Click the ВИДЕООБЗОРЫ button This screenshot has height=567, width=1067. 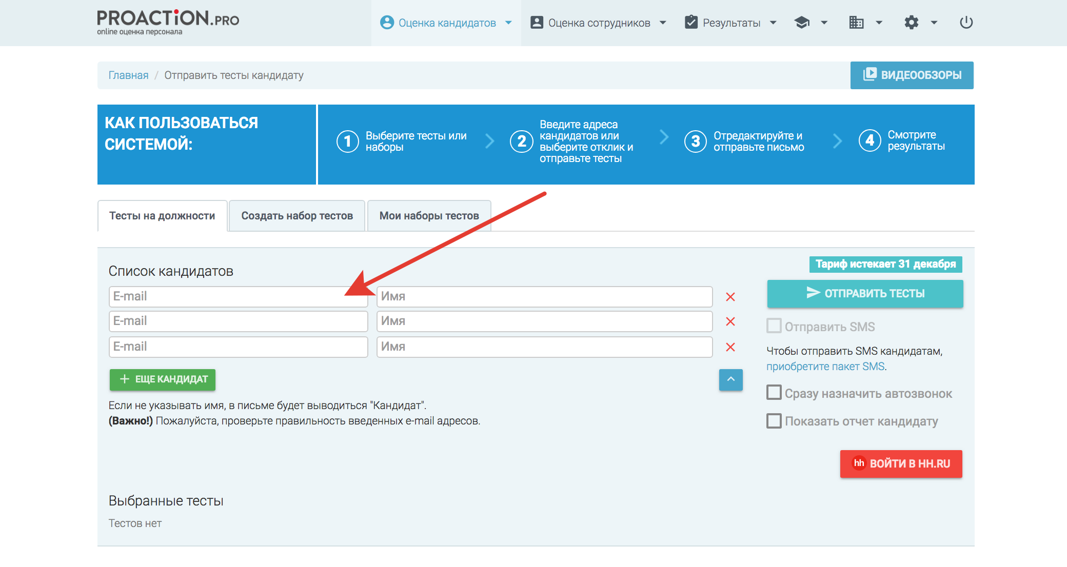coord(912,75)
